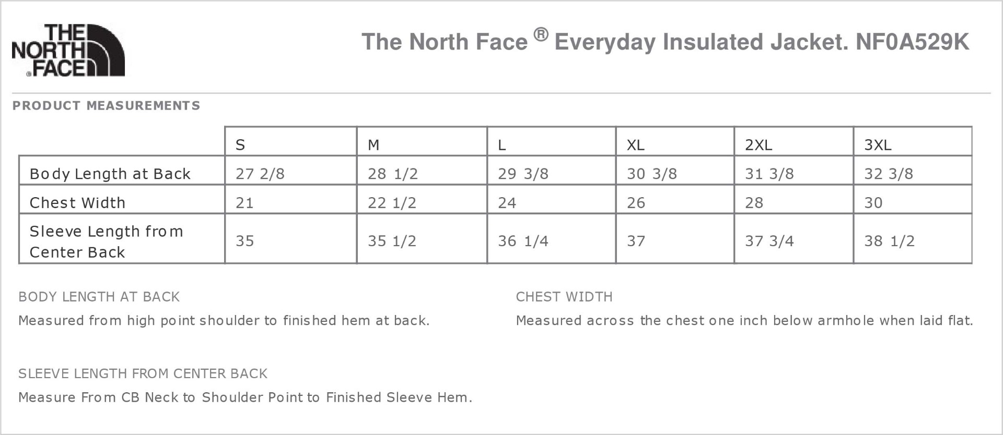Screen dimensions: 1003x435
Task: Click The North Face logo
Action: click(68, 50)
